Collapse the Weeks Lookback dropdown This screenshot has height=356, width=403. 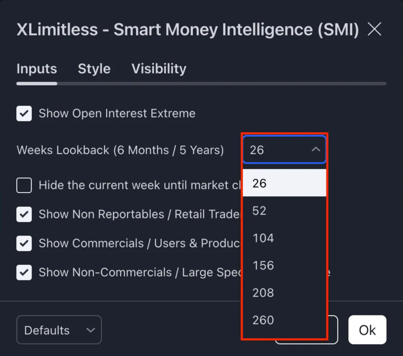pos(284,150)
